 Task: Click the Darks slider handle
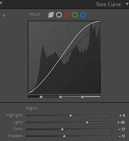click(x=62, y=129)
